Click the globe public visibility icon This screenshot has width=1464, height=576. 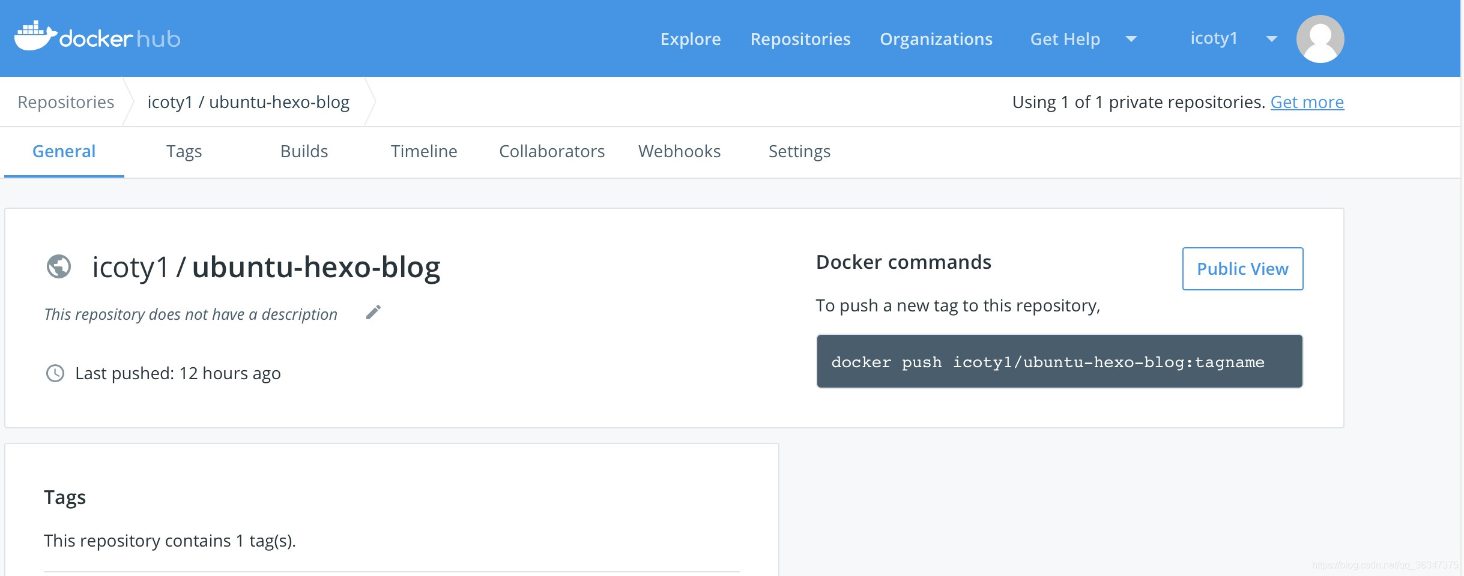[59, 266]
